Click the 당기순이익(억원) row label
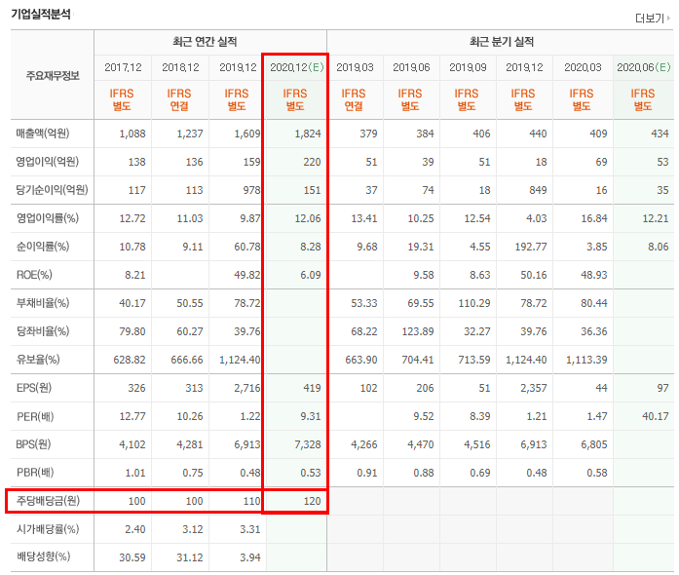This screenshot has height=575, width=679. 52,190
